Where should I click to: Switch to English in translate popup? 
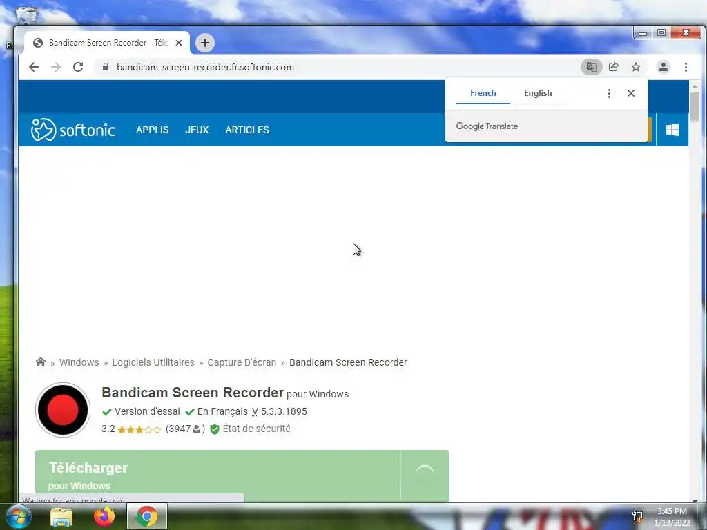(538, 93)
